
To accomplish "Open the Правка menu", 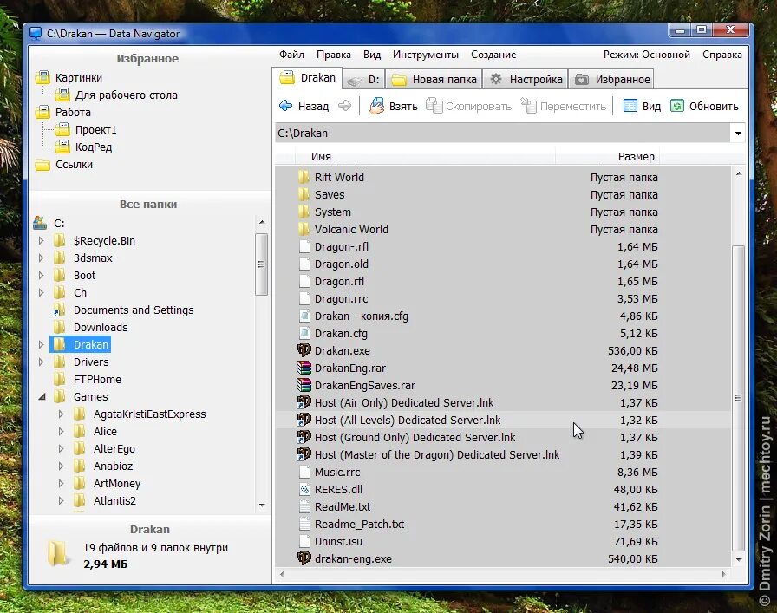I will point(334,55).
